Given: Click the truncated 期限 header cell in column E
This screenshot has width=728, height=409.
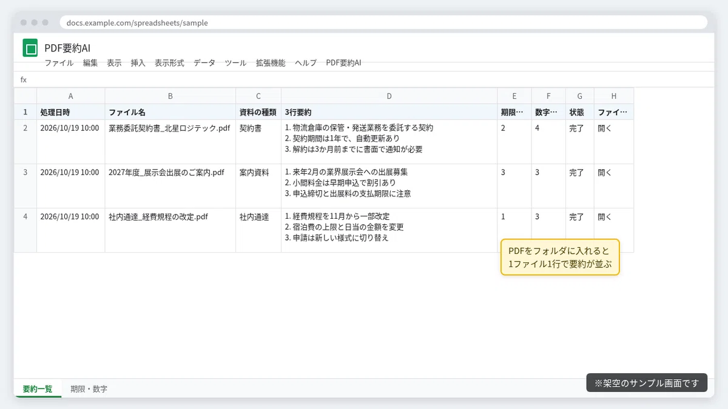Looking at the screenshot, I should click(x=514, y=112).
